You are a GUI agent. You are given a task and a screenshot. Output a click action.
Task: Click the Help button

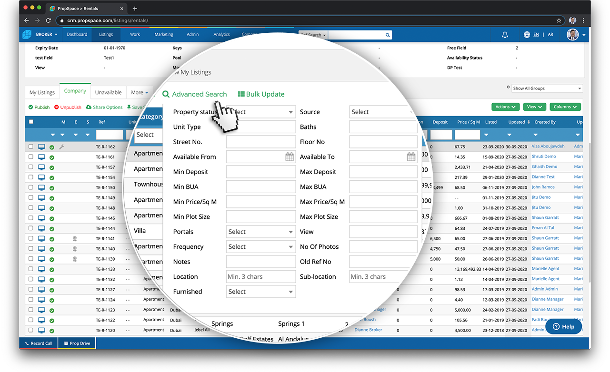click(x=563, y=327)
